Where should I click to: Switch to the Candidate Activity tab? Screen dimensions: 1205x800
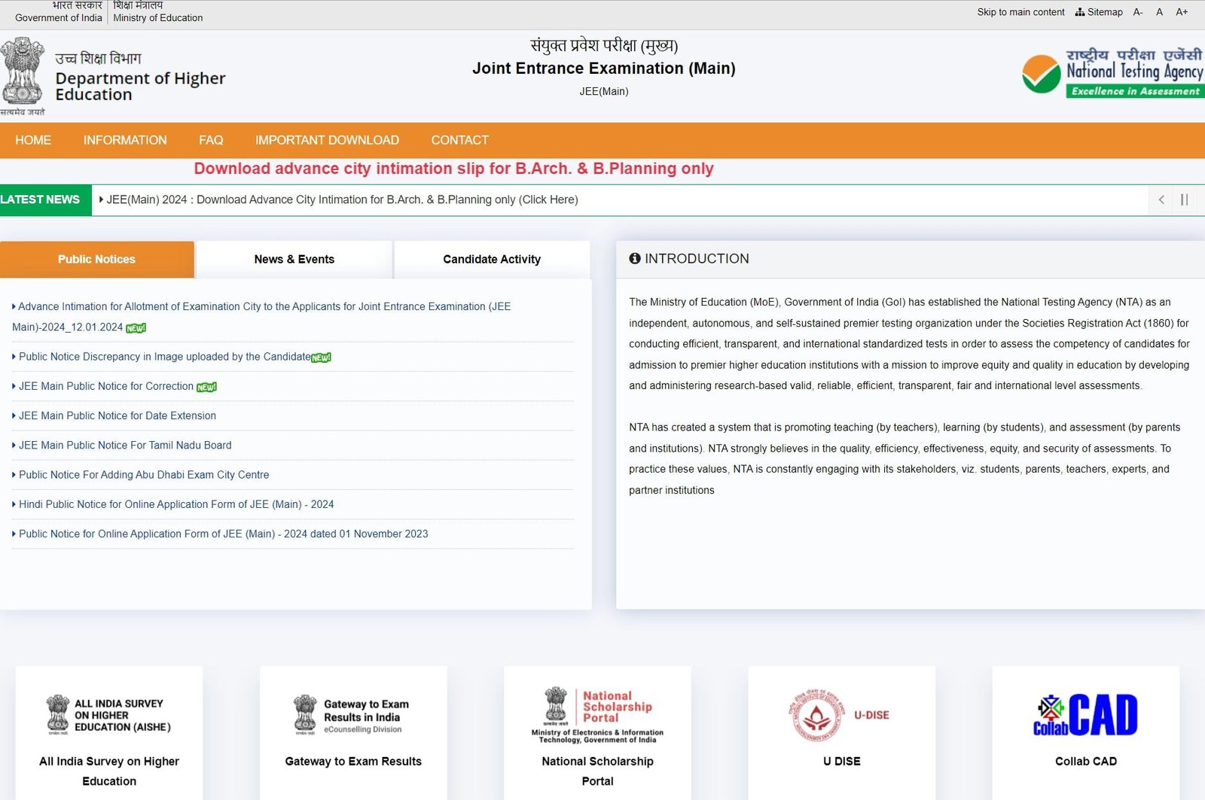point(491,259)
